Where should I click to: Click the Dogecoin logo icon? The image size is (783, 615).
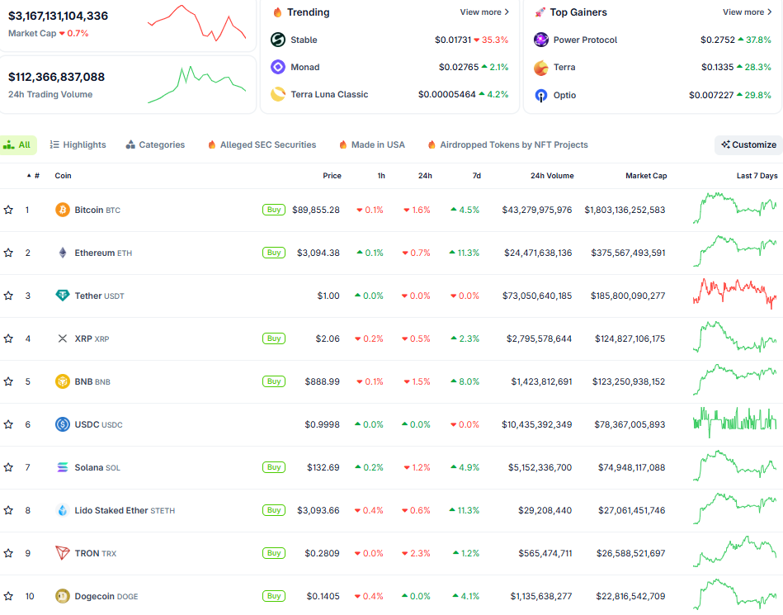point(63,596)
